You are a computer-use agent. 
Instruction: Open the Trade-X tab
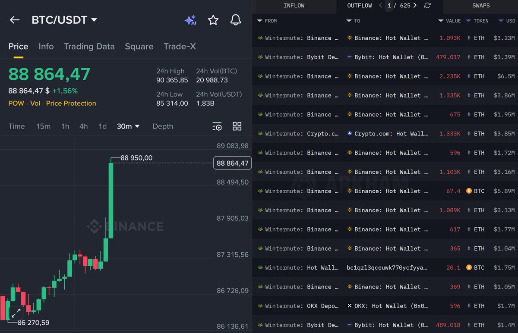pyautogui.click(x=180, y=47)
